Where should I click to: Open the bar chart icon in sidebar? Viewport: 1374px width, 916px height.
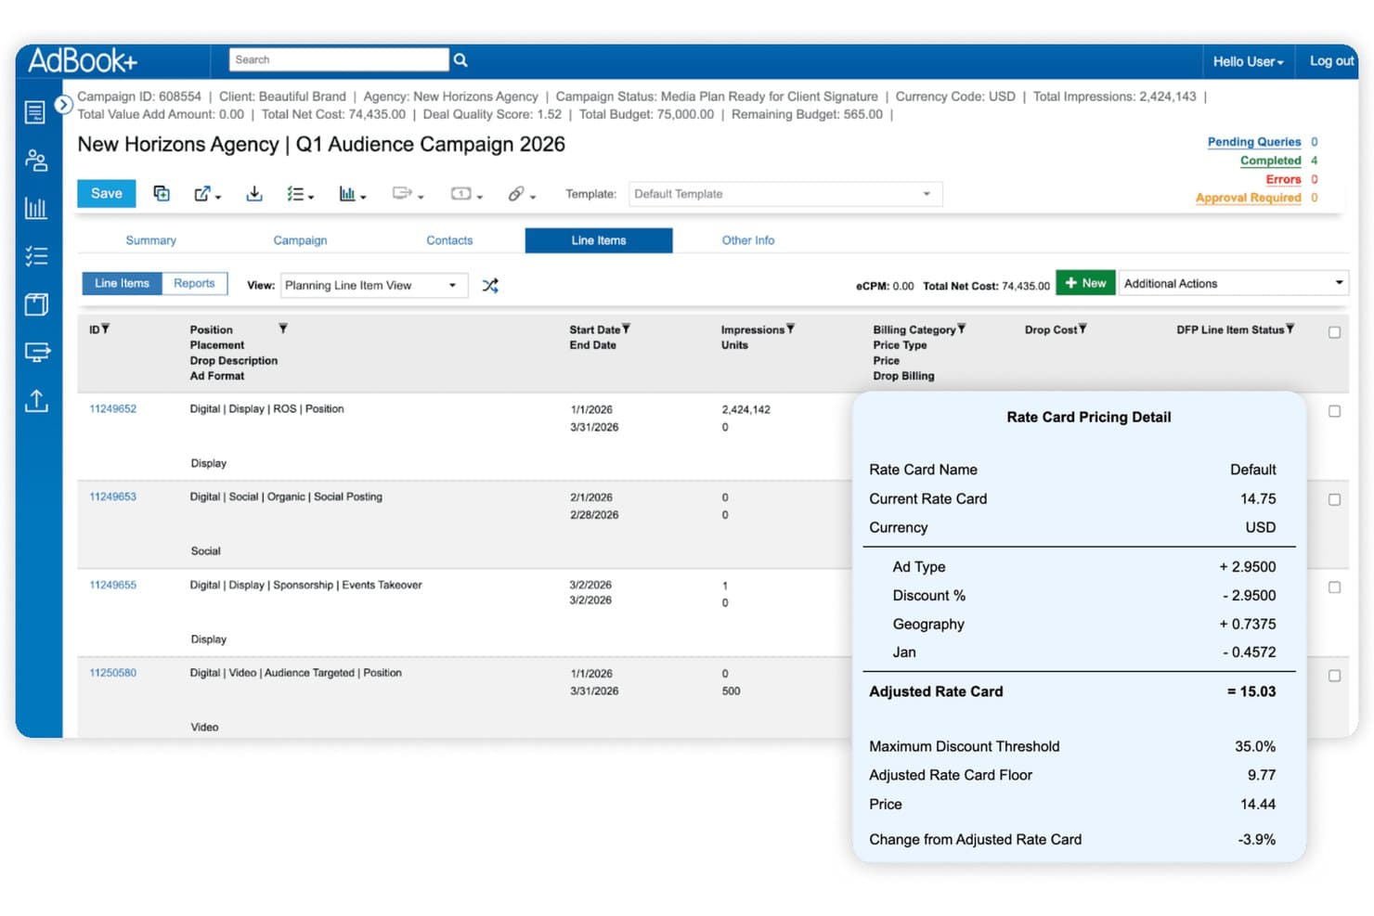[x=36, y=208]
